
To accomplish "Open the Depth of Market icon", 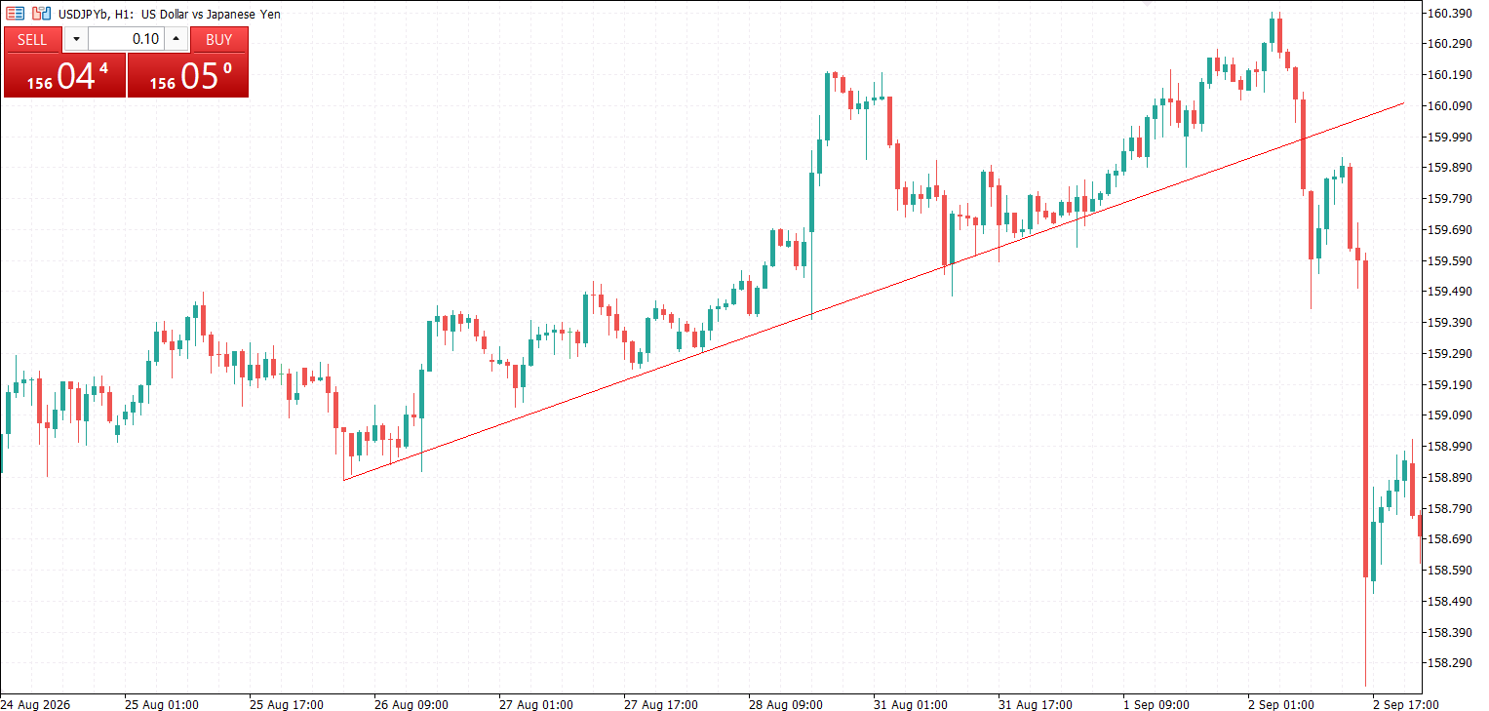I will coord(41,14).
